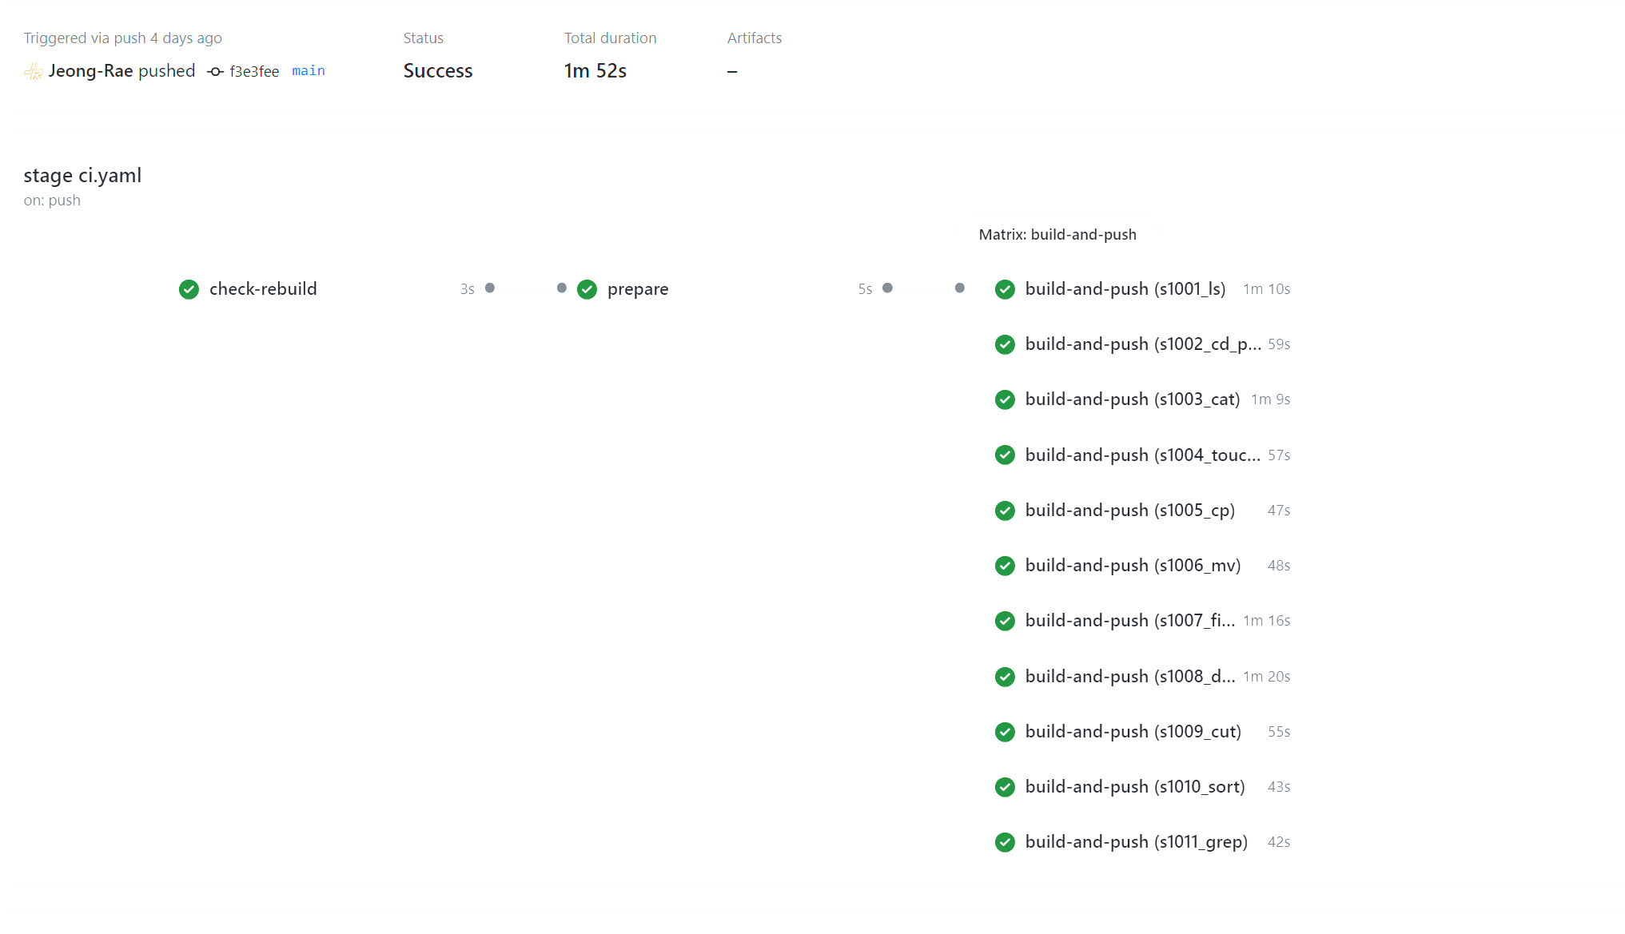Click the workflow badge icon beside Jeong-Rae

32,71
